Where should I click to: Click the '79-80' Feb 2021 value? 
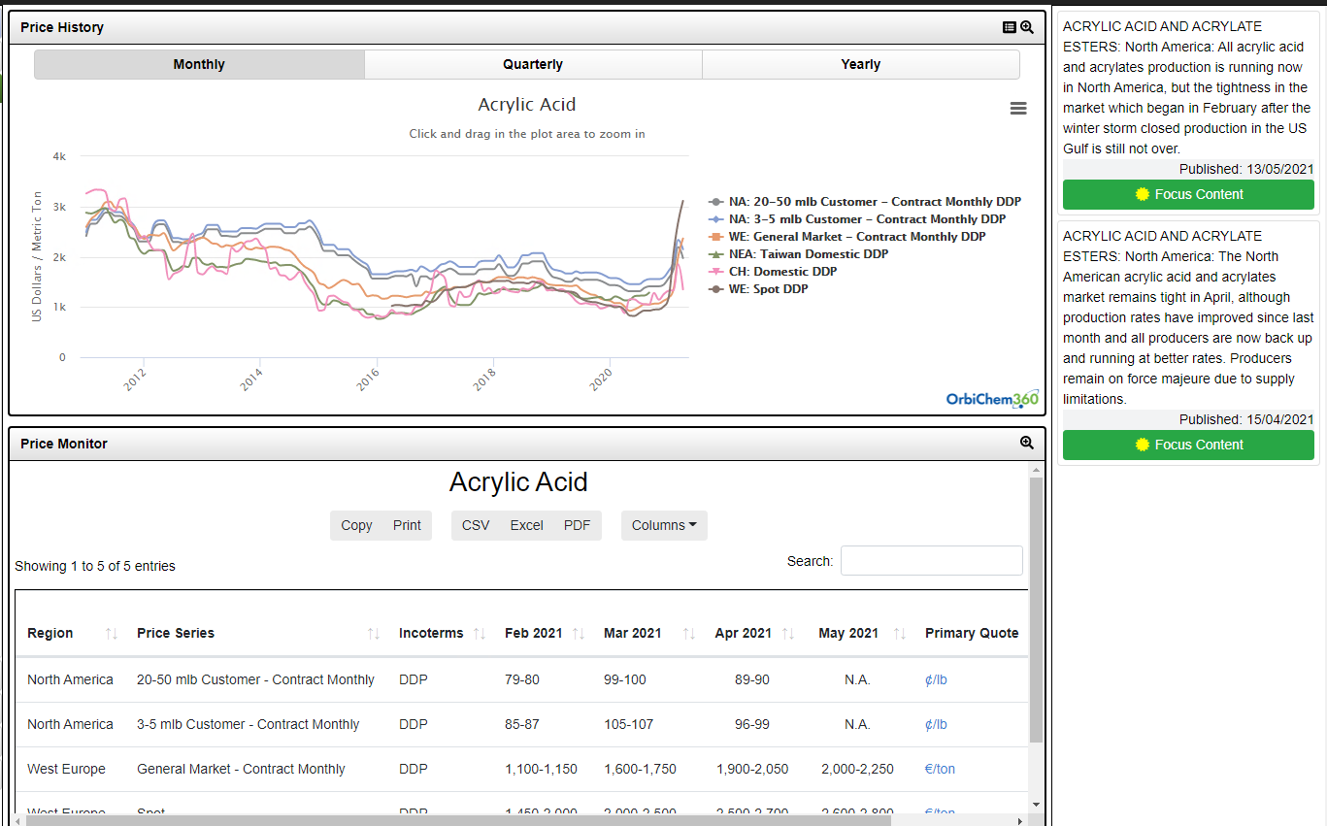pyautogui.click(x=522, y=679)
